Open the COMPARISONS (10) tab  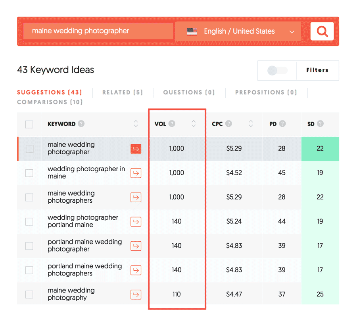[50, 102]
